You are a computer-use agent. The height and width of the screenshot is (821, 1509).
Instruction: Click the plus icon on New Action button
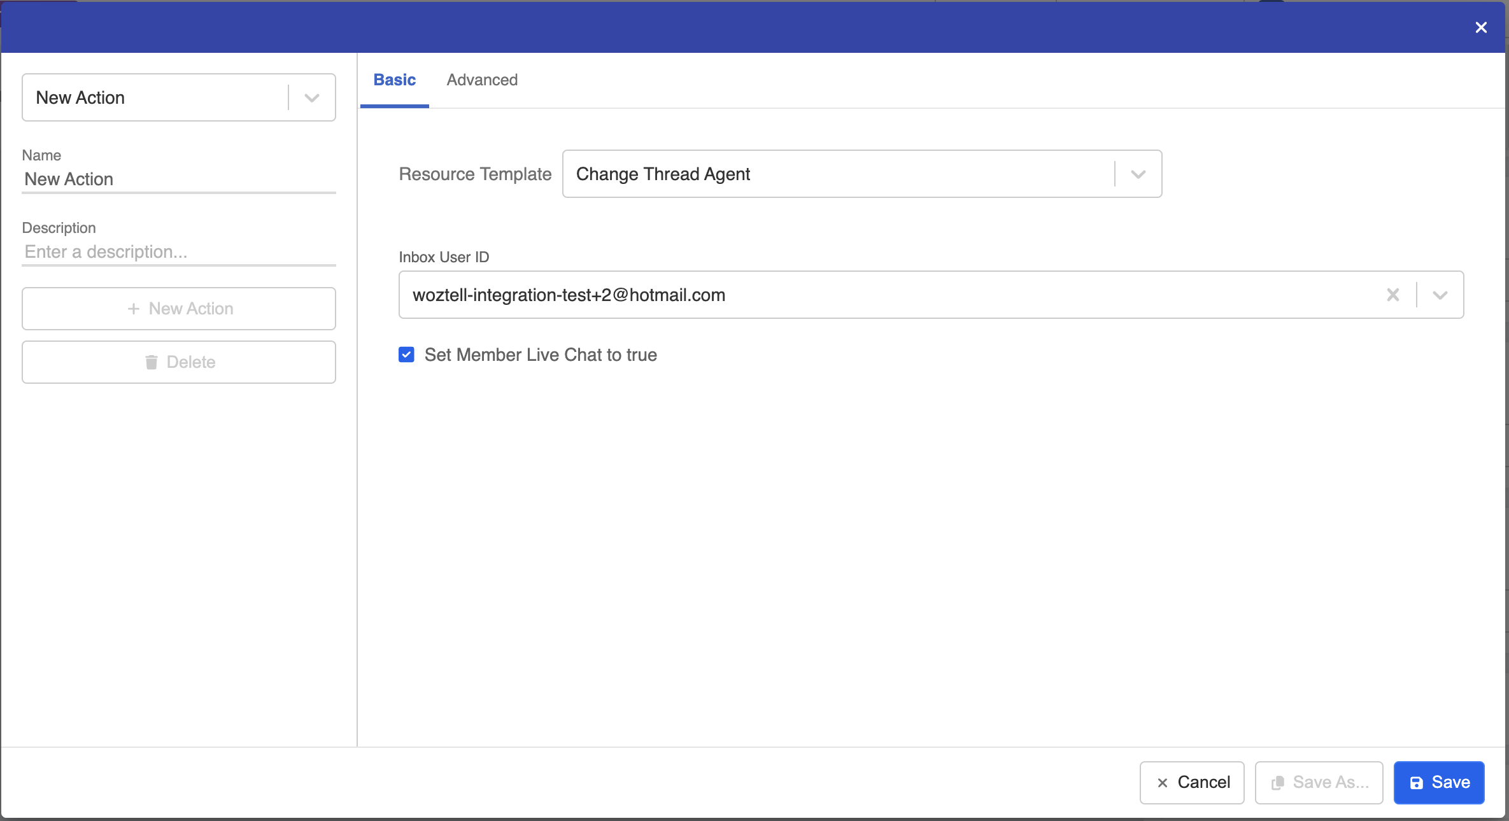click(134, 309)
